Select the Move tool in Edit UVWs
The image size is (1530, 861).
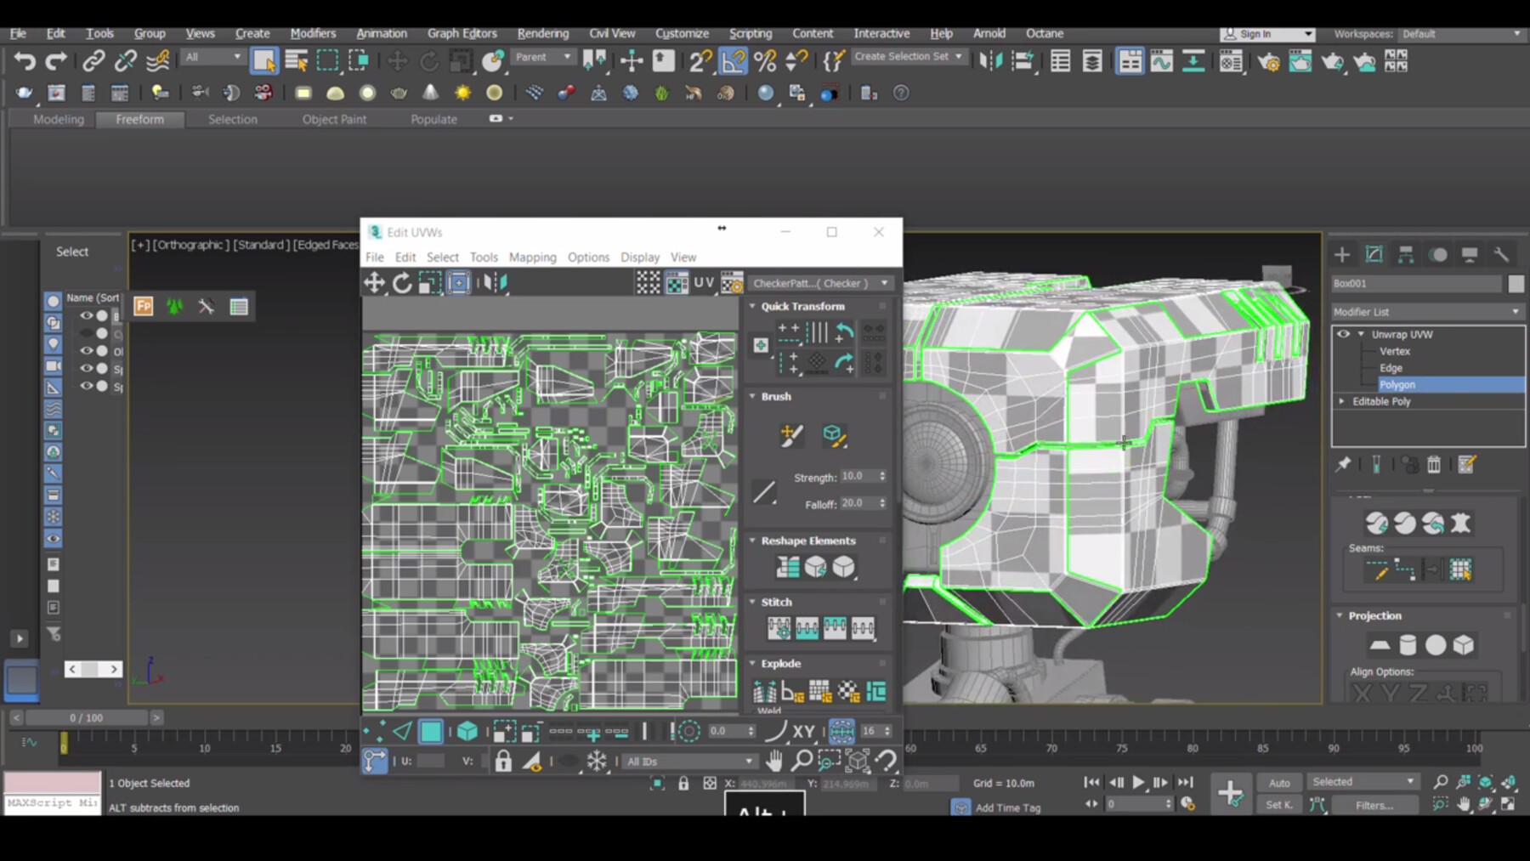click(375, 283)
